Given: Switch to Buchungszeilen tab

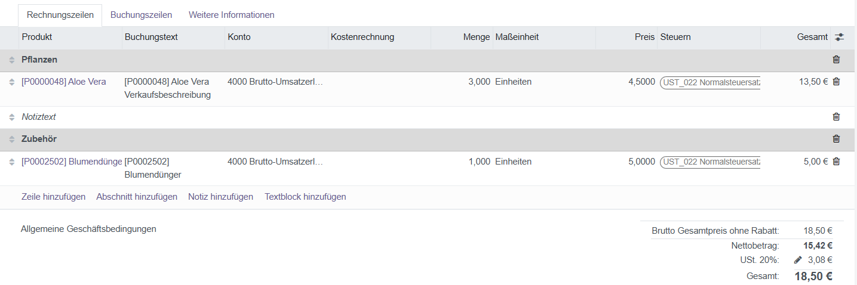Looking at the screenshot, I should pyautogui.click(x=142, y=15).
